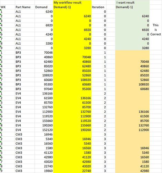Click the Demand cell with value 1580
162x173 pixels.
coord(44,148)
